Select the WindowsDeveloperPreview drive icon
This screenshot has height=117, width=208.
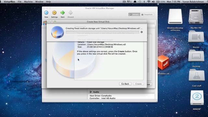tap(175, 17)
